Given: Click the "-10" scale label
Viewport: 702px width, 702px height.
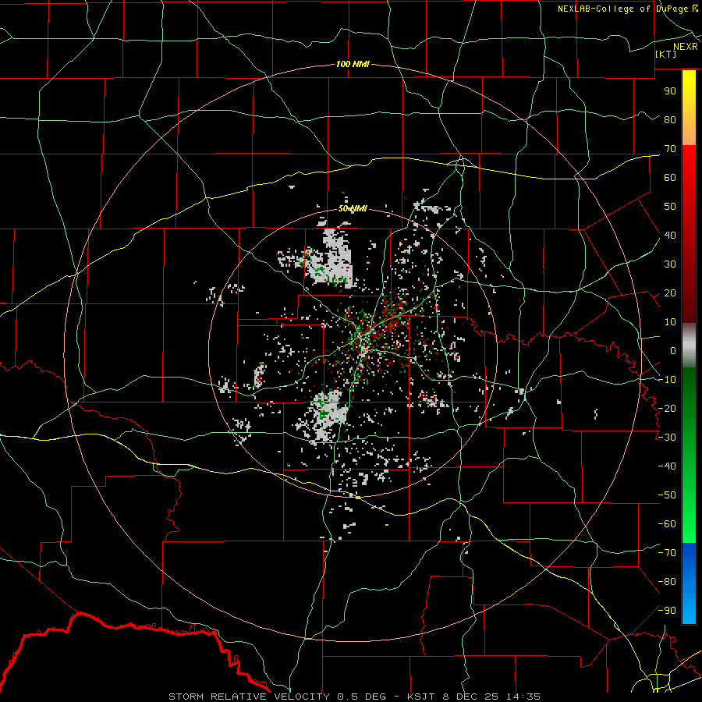Looking at the screenshot, I should [x=667, y=380].
